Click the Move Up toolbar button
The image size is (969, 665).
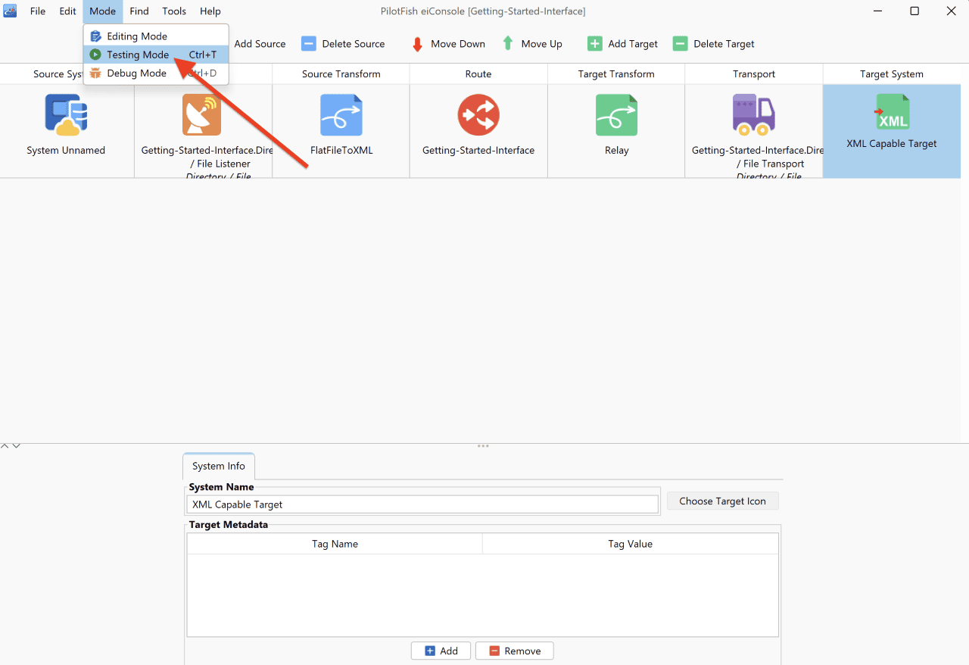[x=533, y=44]
